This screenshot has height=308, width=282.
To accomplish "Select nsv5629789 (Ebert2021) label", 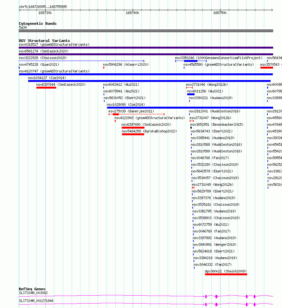I will 213,191.
